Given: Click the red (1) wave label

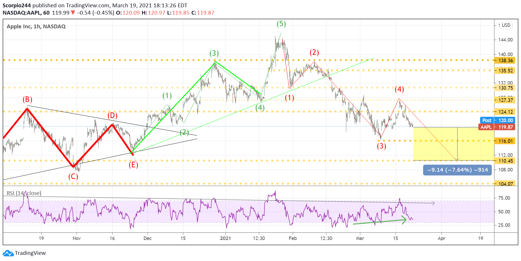Looking at the screenshot, I should tap(290, 98).
